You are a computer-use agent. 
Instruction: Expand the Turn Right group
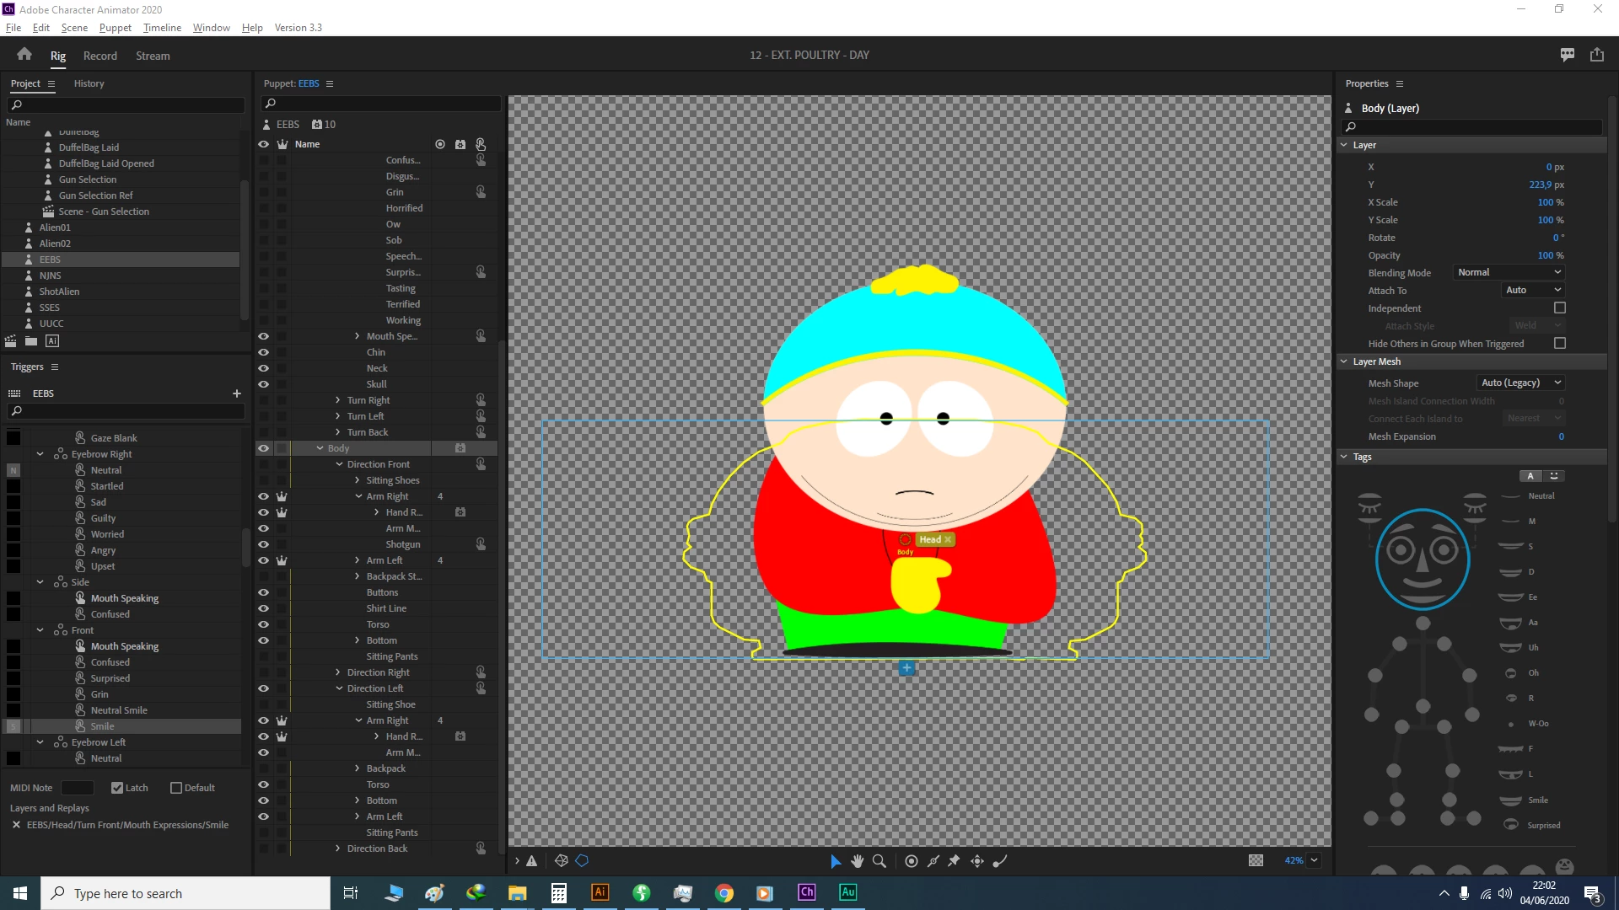coord(338,400)
